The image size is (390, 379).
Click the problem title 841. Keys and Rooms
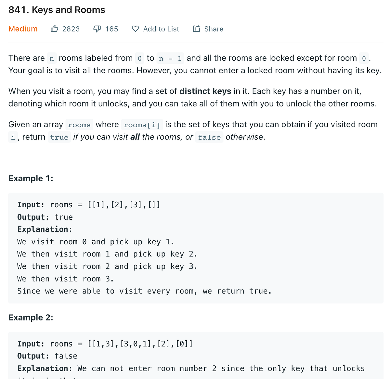[x=57, y=10]
